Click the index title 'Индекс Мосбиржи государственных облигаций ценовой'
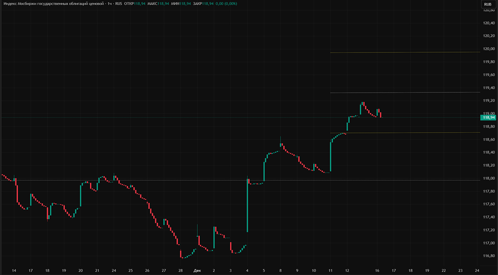Image resolution: width=498 pixels, height=275 pixels. click(54, 4)
